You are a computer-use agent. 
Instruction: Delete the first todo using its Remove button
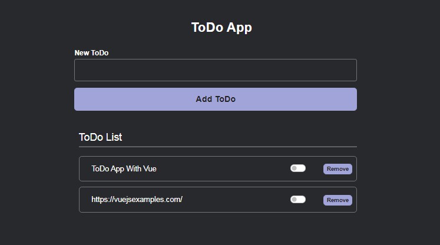click(338, 169)
